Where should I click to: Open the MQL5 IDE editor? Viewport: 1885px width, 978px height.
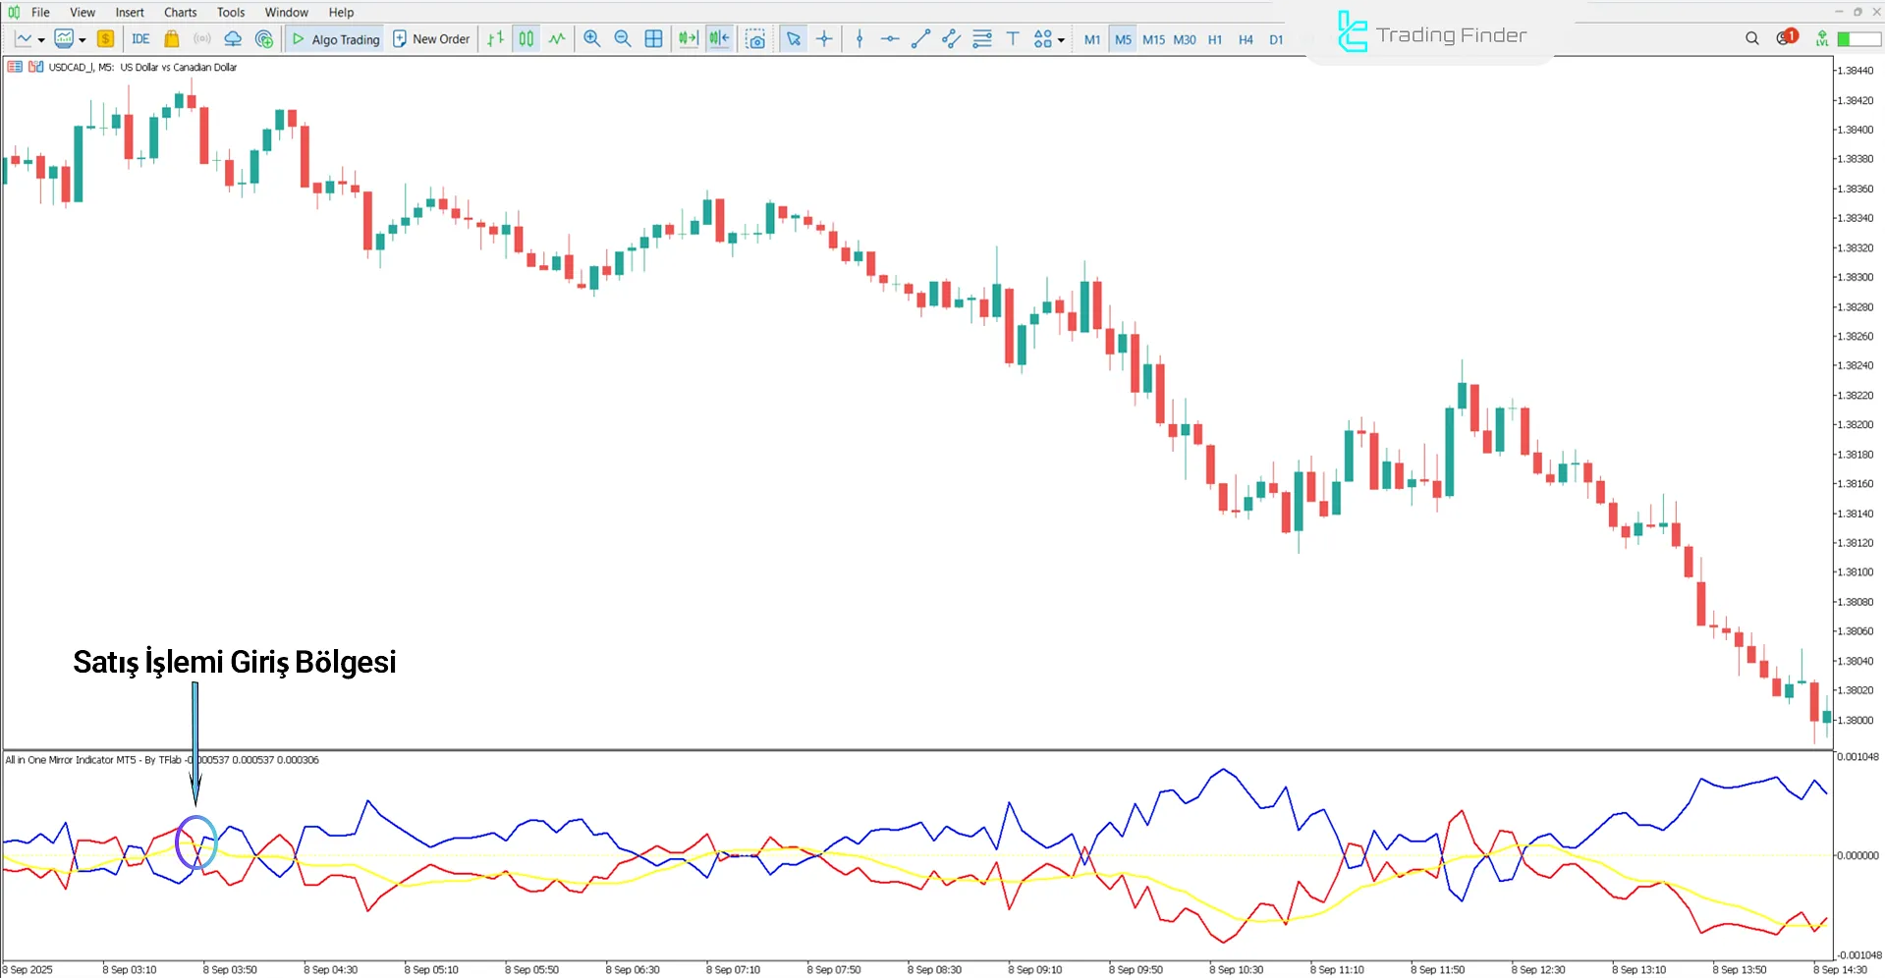(x=140, y=39)
